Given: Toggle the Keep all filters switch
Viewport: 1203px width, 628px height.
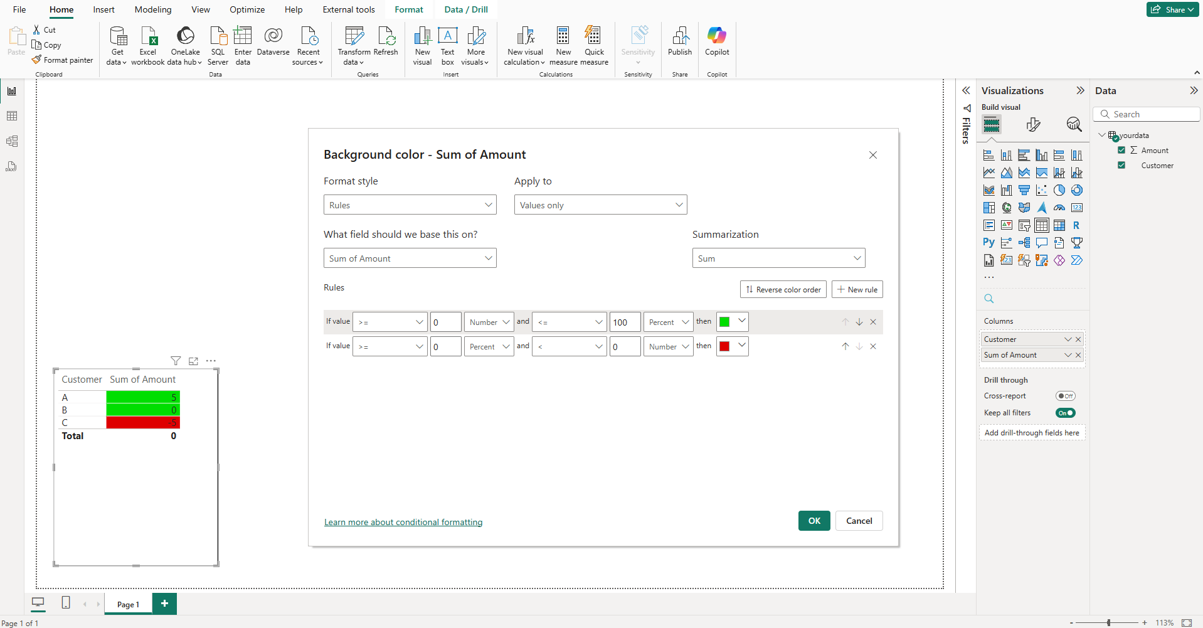Looking at the screenshot, I should 1065,413.
